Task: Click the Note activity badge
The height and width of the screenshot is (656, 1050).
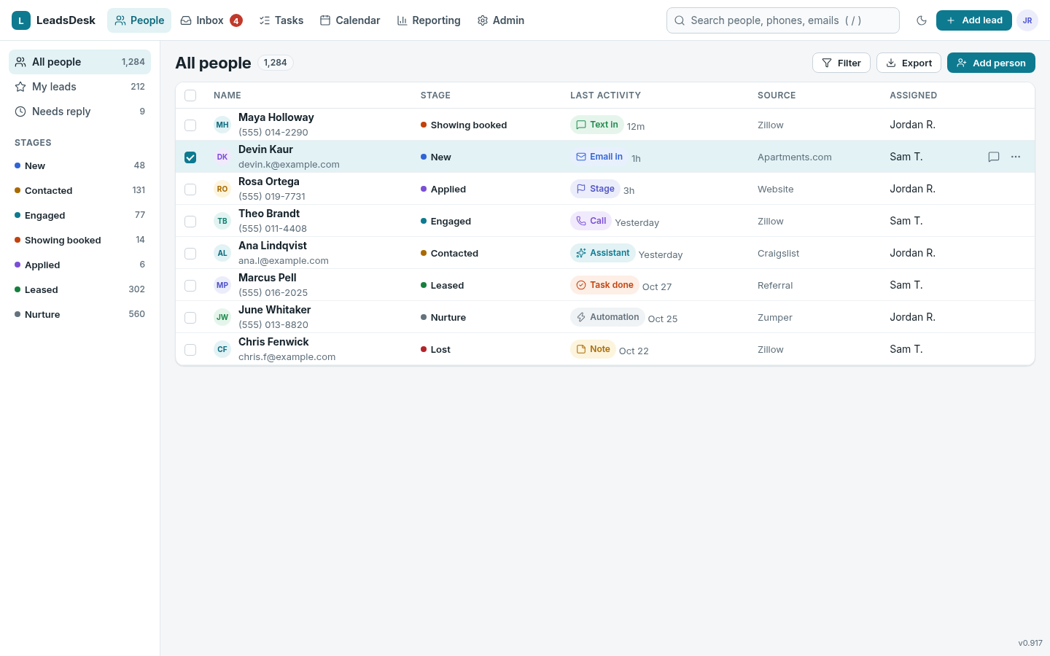Action: 593,349
